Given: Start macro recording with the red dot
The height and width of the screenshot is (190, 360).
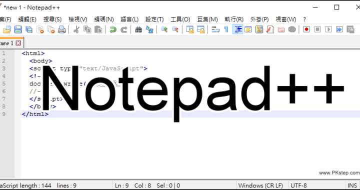Looking at the screenshot, I should (x=306, y=29).
